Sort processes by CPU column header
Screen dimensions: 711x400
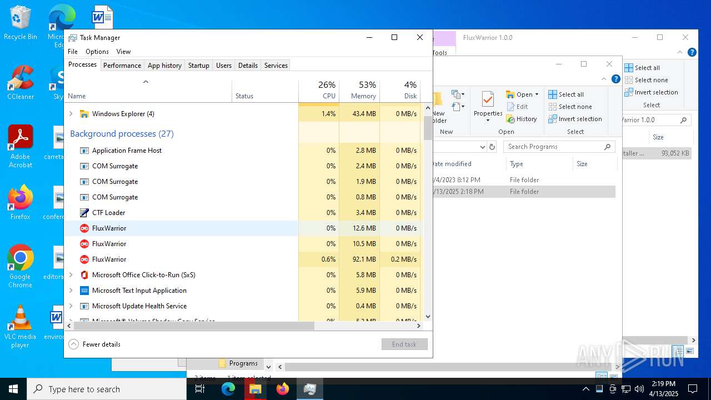(x=319, y=91)
